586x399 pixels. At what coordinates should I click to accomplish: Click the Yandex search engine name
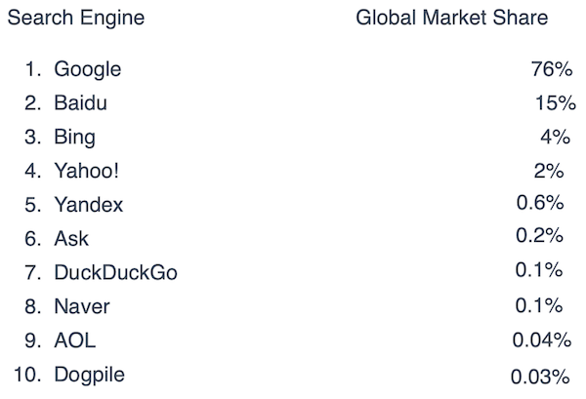click(89, 205)
